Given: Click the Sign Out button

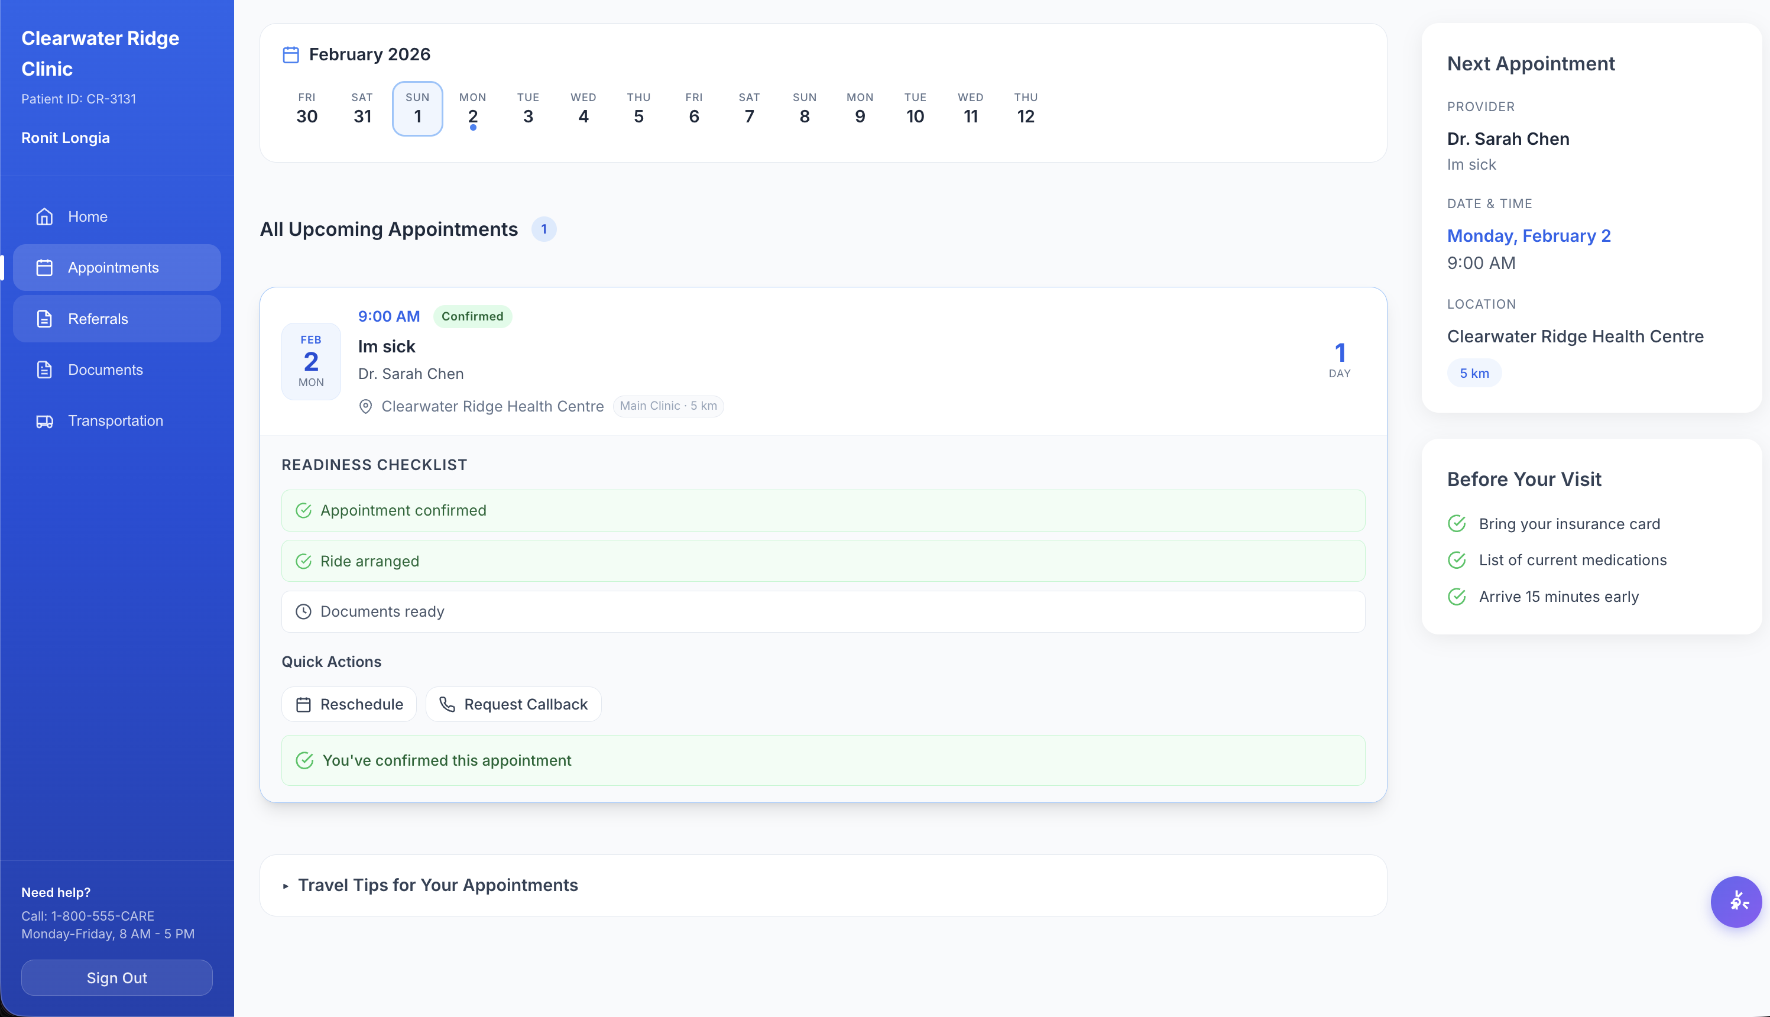Looking at the screenshot, I should tap(116, 977).
